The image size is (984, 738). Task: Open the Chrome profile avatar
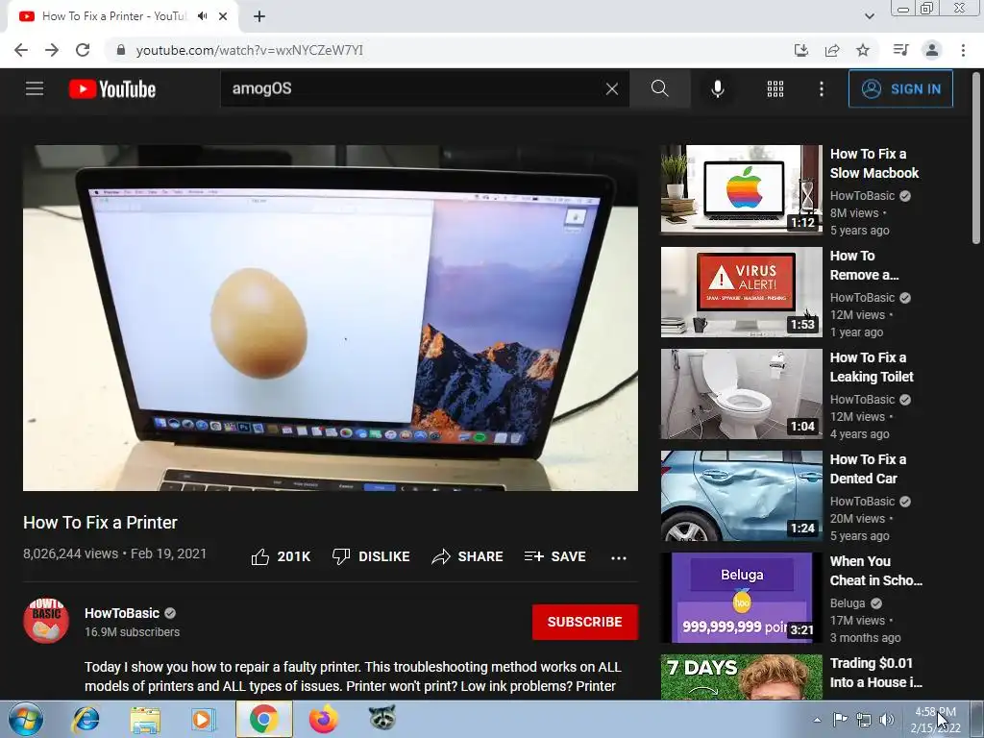tap(932, 50)
